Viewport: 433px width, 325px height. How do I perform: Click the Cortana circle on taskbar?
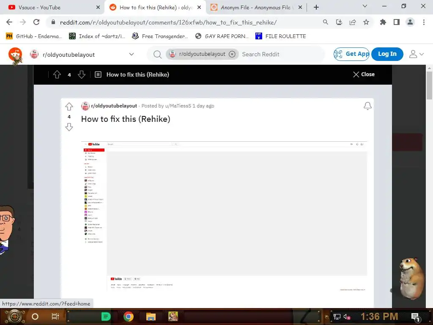click(x=35, y=317)
